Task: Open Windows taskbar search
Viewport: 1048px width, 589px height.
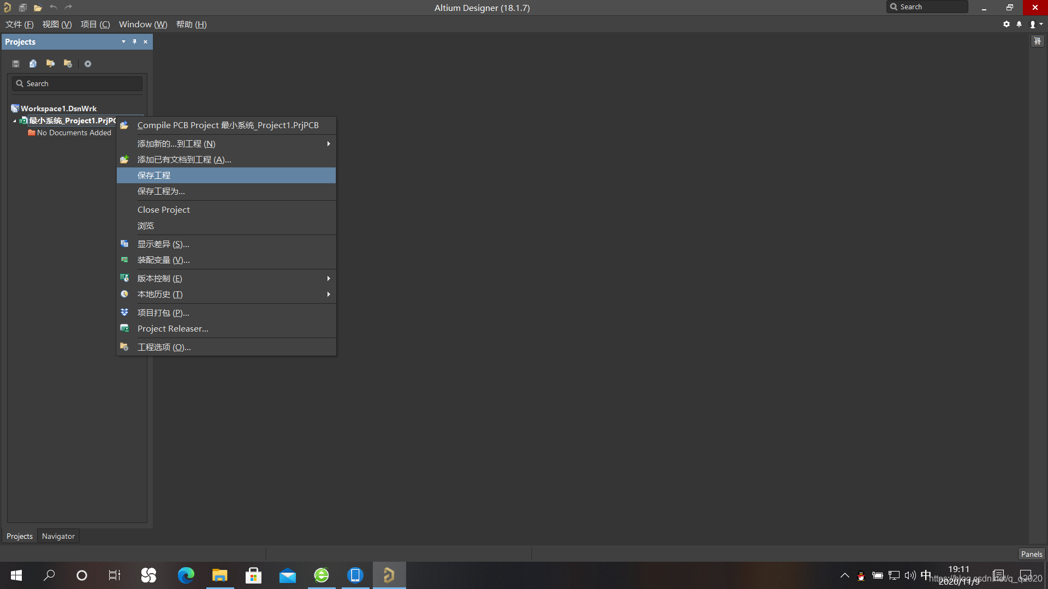Action: [49, 575]
